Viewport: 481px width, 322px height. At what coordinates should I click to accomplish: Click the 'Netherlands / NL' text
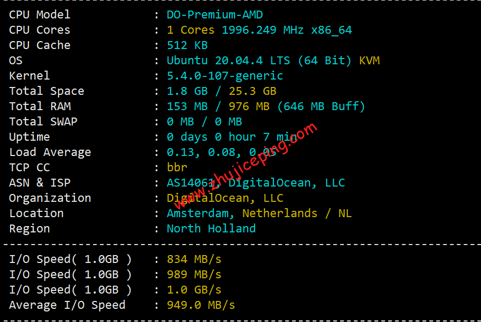click(297, 213)
